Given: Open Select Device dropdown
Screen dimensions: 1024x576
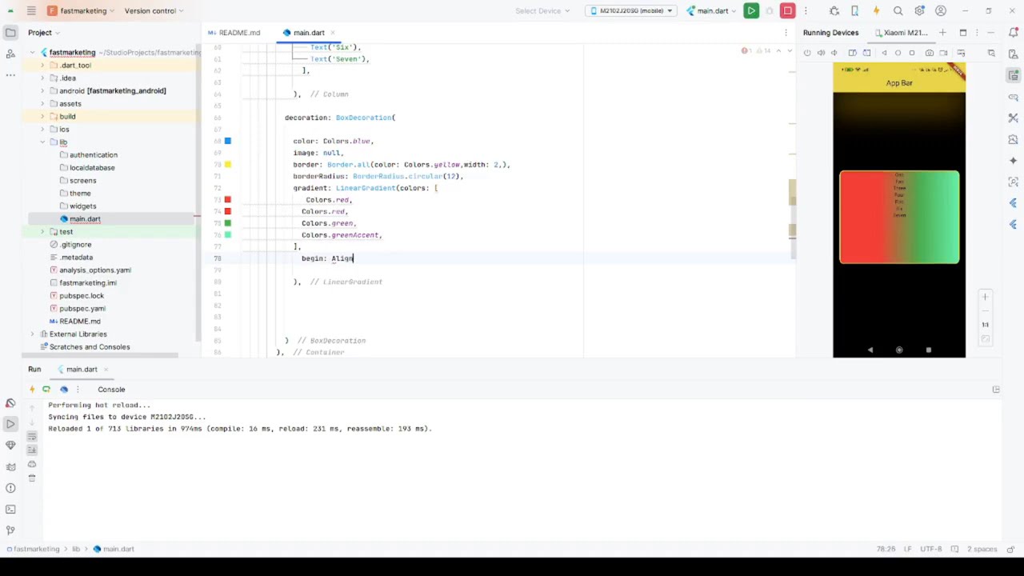Looking at the screenshot, I should (542, 10).
